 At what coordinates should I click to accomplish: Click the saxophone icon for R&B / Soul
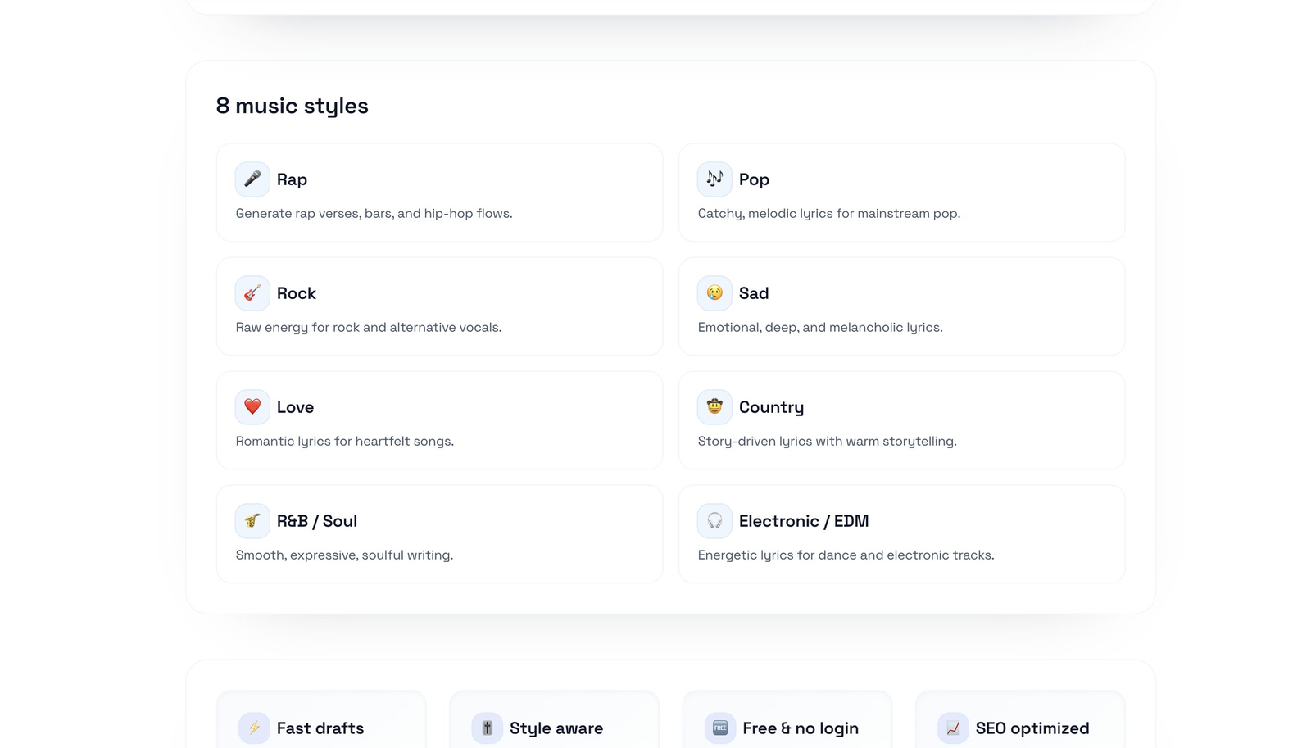[x=252, y=521]
